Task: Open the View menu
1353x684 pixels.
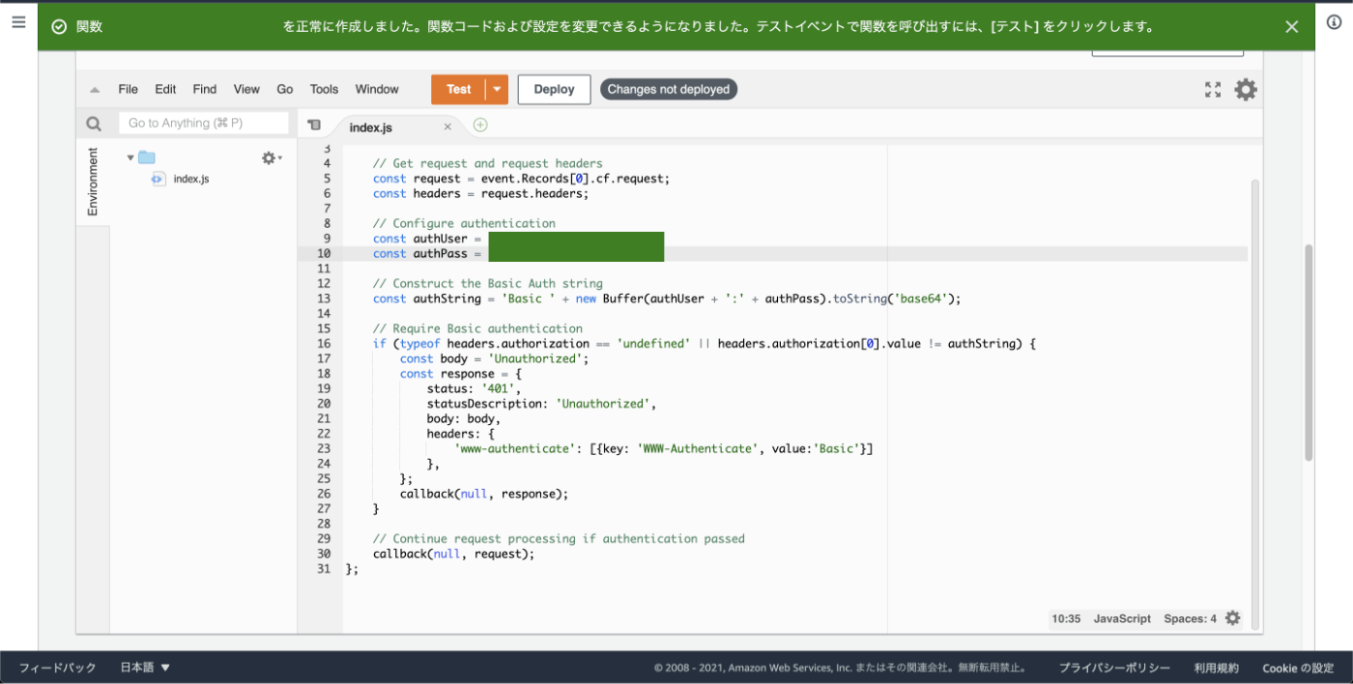Action: 246,89
